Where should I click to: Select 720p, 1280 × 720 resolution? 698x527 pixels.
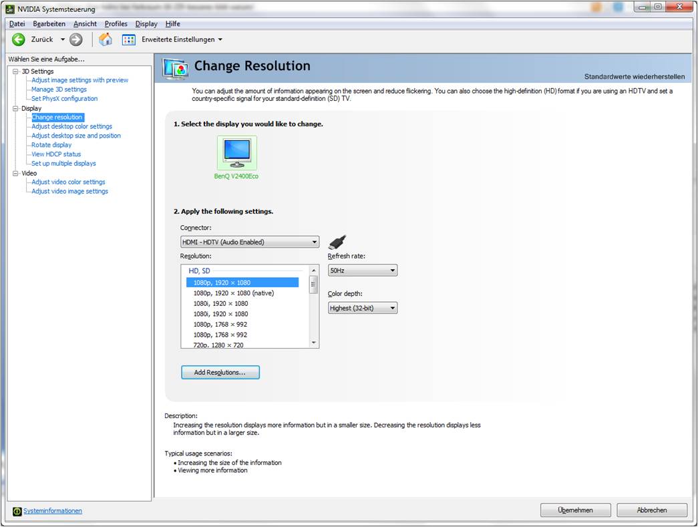(218, 345)
